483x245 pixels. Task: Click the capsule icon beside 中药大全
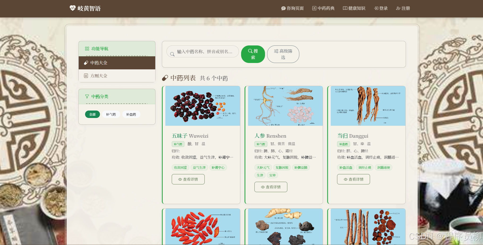(86, 63)
